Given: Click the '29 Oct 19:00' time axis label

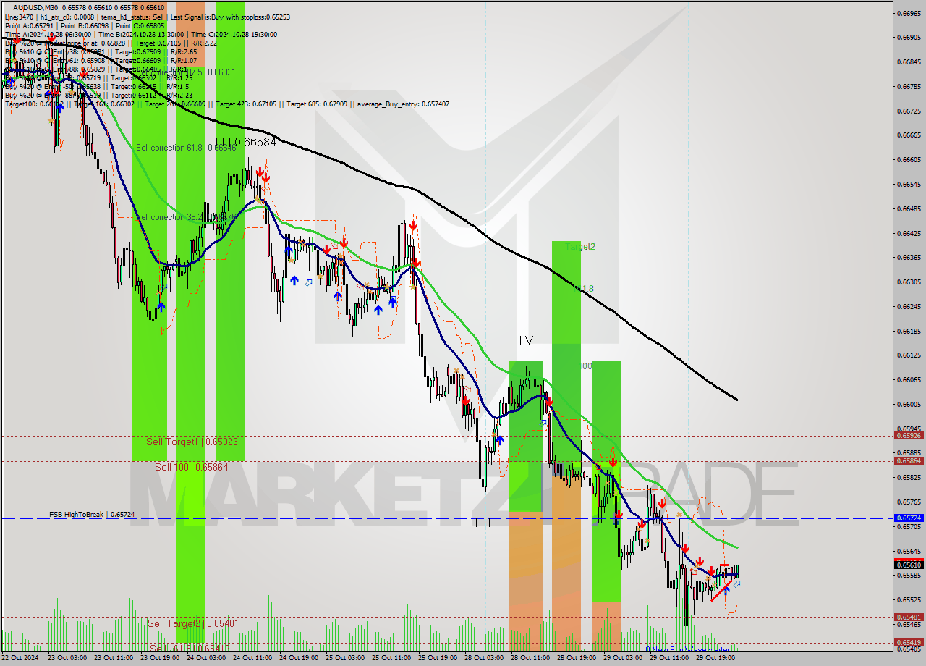Looking at the screenshot, I should pyautogui.click(x=715, y=658).
